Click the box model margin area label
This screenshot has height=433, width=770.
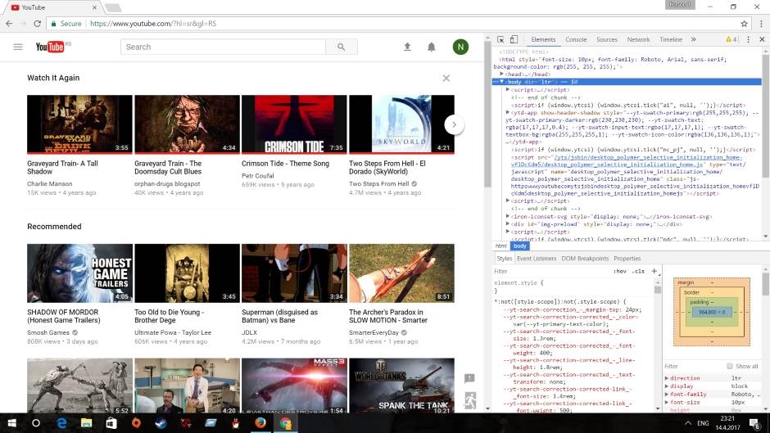686,282
